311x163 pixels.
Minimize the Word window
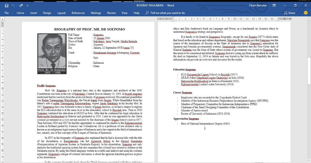click(285, 5)
